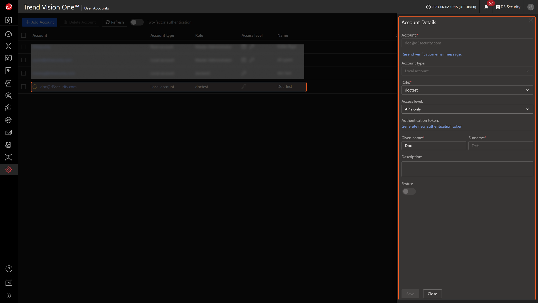Expand the Access level APIs only dropdown
The width and height of the screenshot is (538, 303).
click(x=467, y=109)
